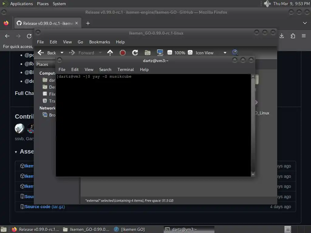
Task: Open the file manager File menu
Action: [x=40, y=42]
